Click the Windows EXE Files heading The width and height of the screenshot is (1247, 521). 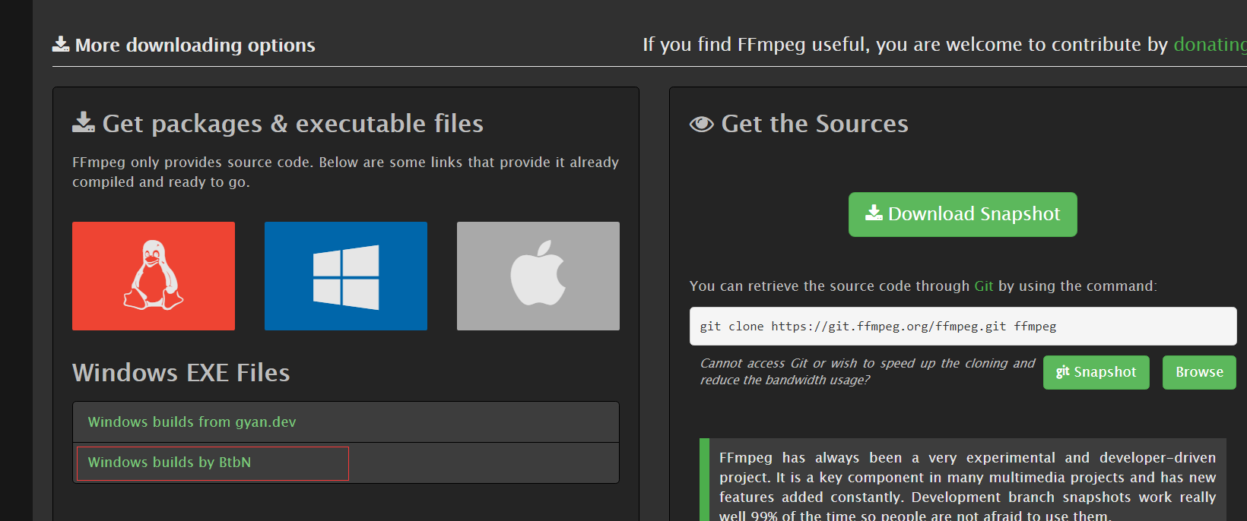[181, 373]
